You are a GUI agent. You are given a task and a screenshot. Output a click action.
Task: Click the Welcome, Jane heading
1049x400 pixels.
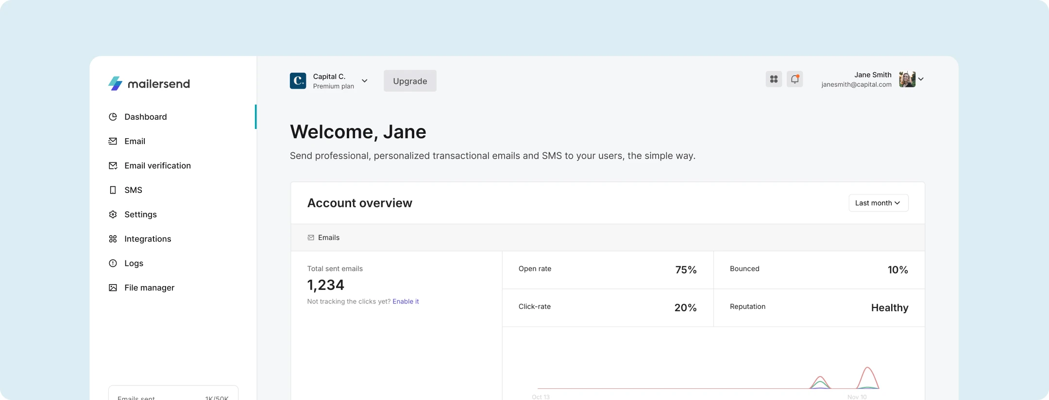[x=358, y=132]
